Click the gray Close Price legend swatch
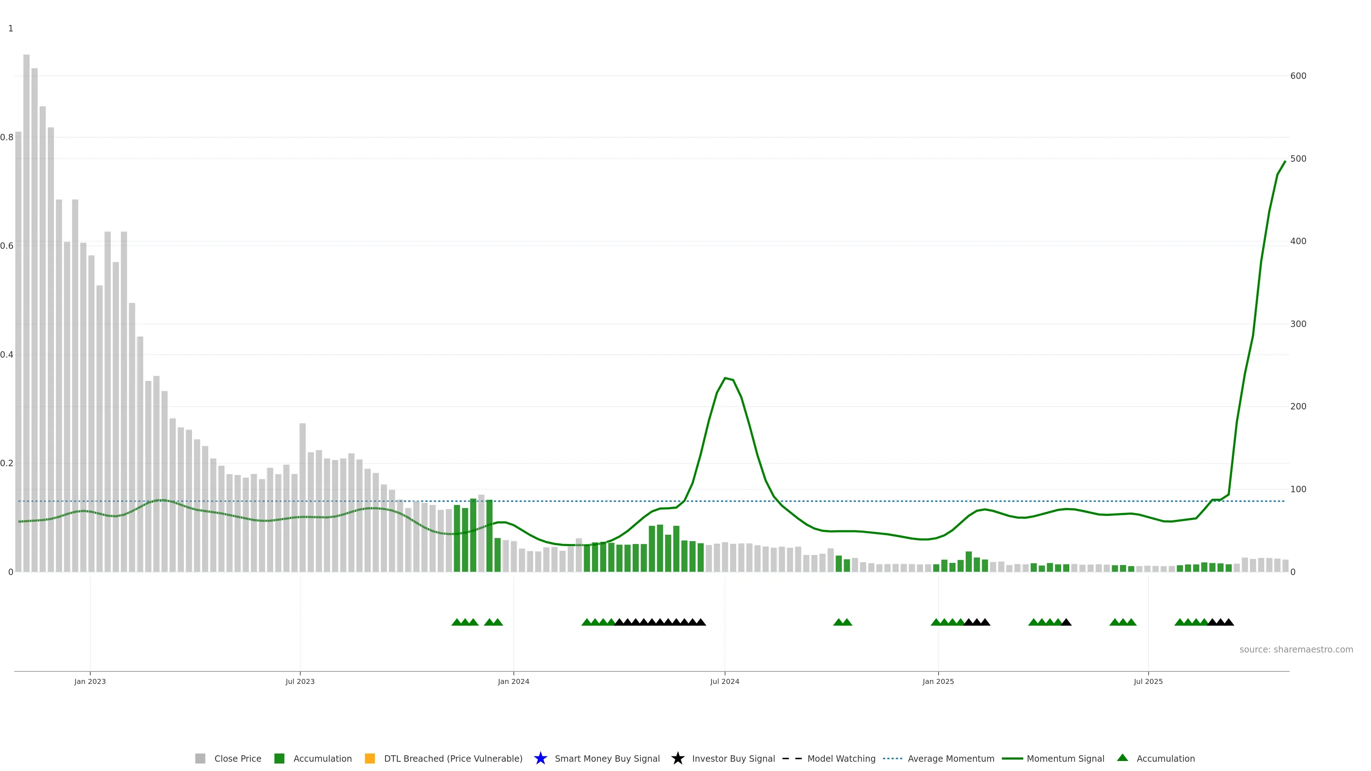Image resolution: width=1371 pixels, height=771 pixels. pos(200,758)
